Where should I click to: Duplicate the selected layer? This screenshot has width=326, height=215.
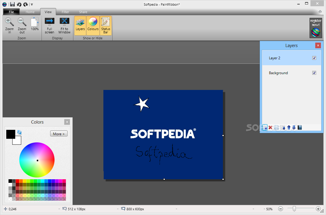[x=276, y=127]
